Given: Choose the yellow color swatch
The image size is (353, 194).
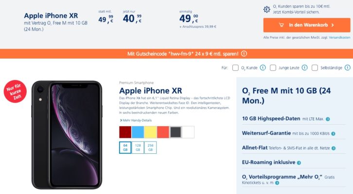Looking at the screenshot, I should pyautogui.click(x=150, y=132).
